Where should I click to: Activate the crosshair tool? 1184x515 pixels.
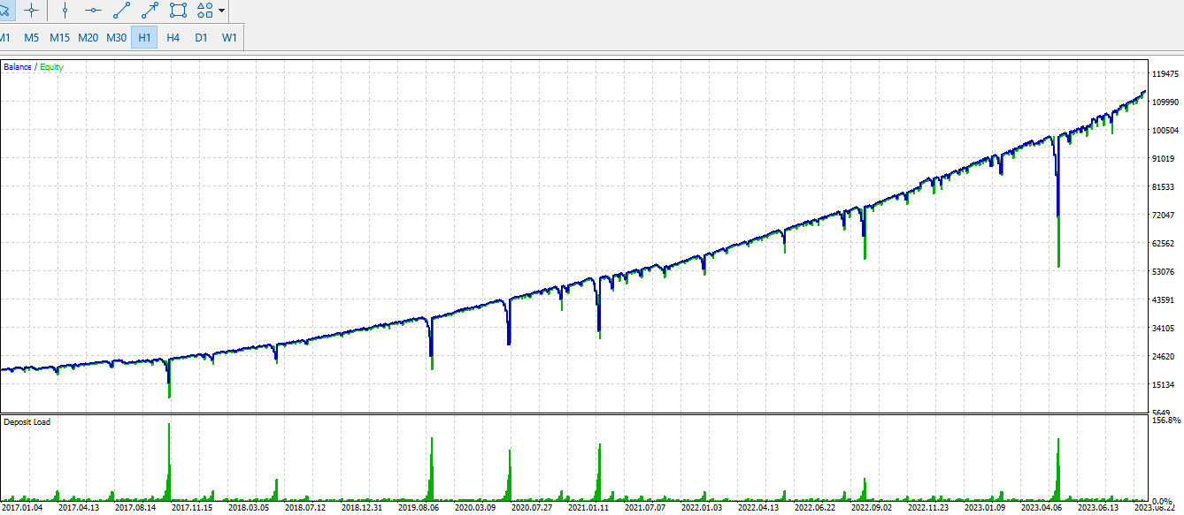point(32,11)
